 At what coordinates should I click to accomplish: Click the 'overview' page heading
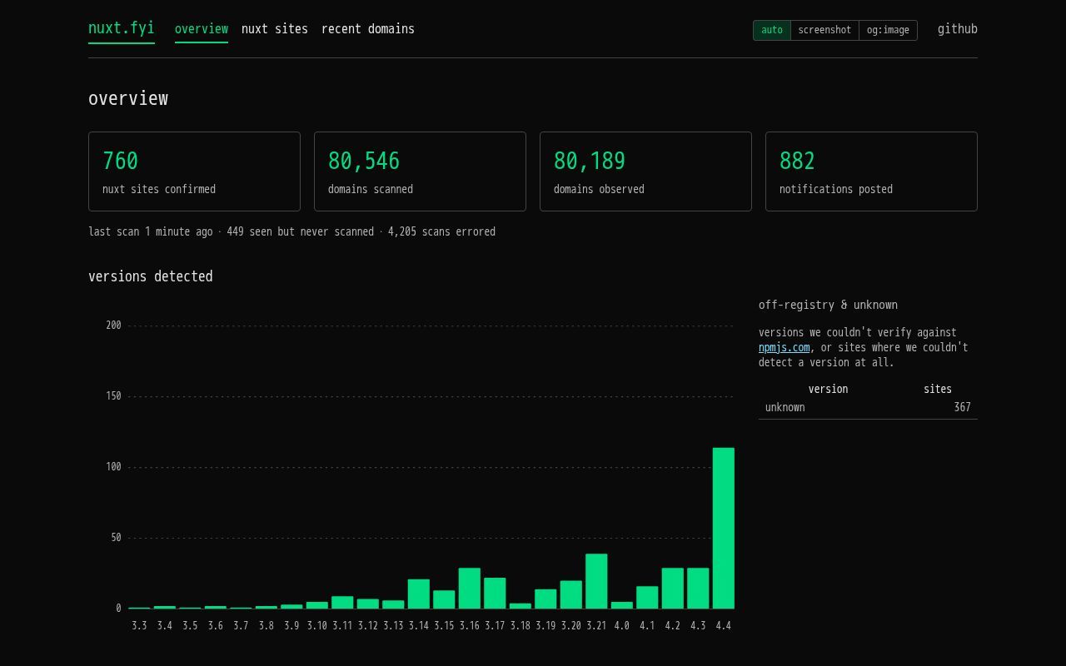[128, 98]
